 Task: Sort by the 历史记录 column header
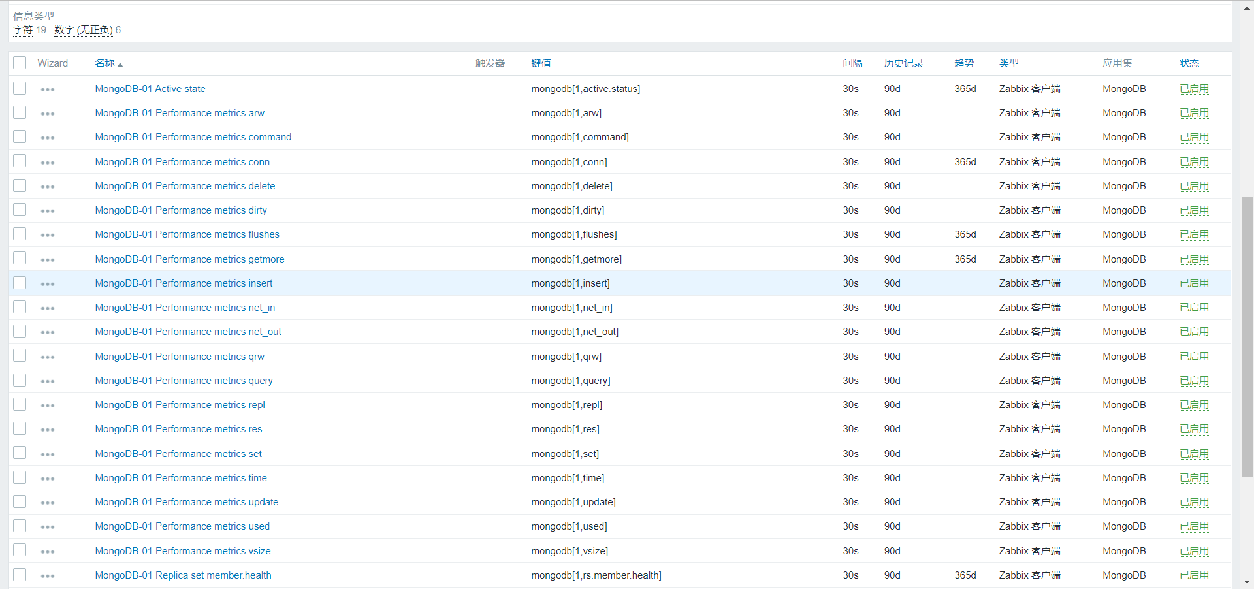tap(904, 63)
